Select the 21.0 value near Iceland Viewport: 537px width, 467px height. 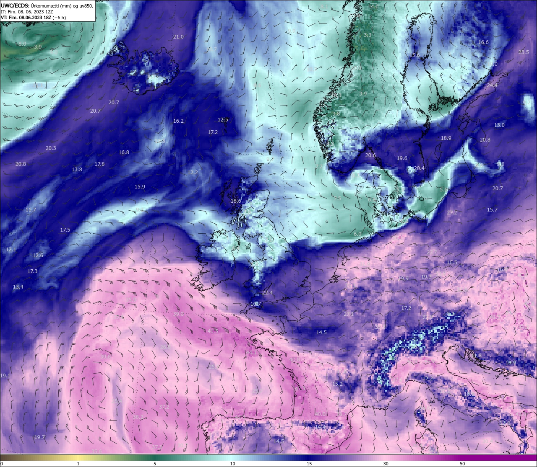[178, 37]
